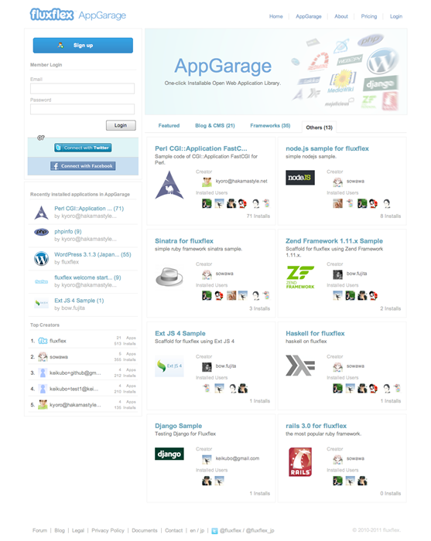This screenshot has width=431, height=541.
Task: Click creator avatar for kyoro@hakamastyle.net
Action: pos(207,182)
